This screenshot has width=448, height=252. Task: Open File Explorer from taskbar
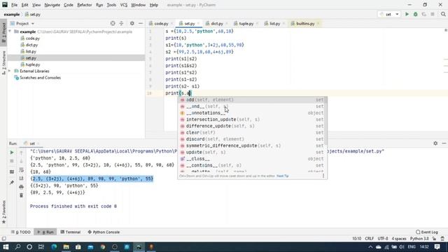(x=66, y=247)
